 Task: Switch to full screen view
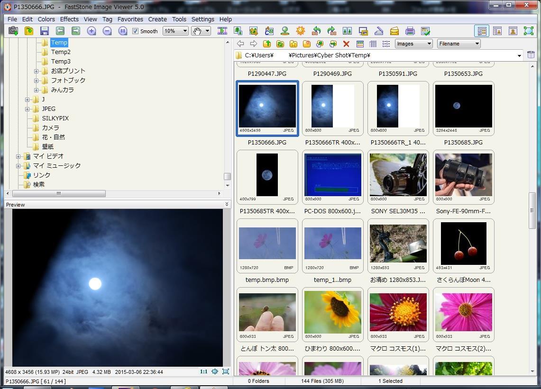point(529,31)
